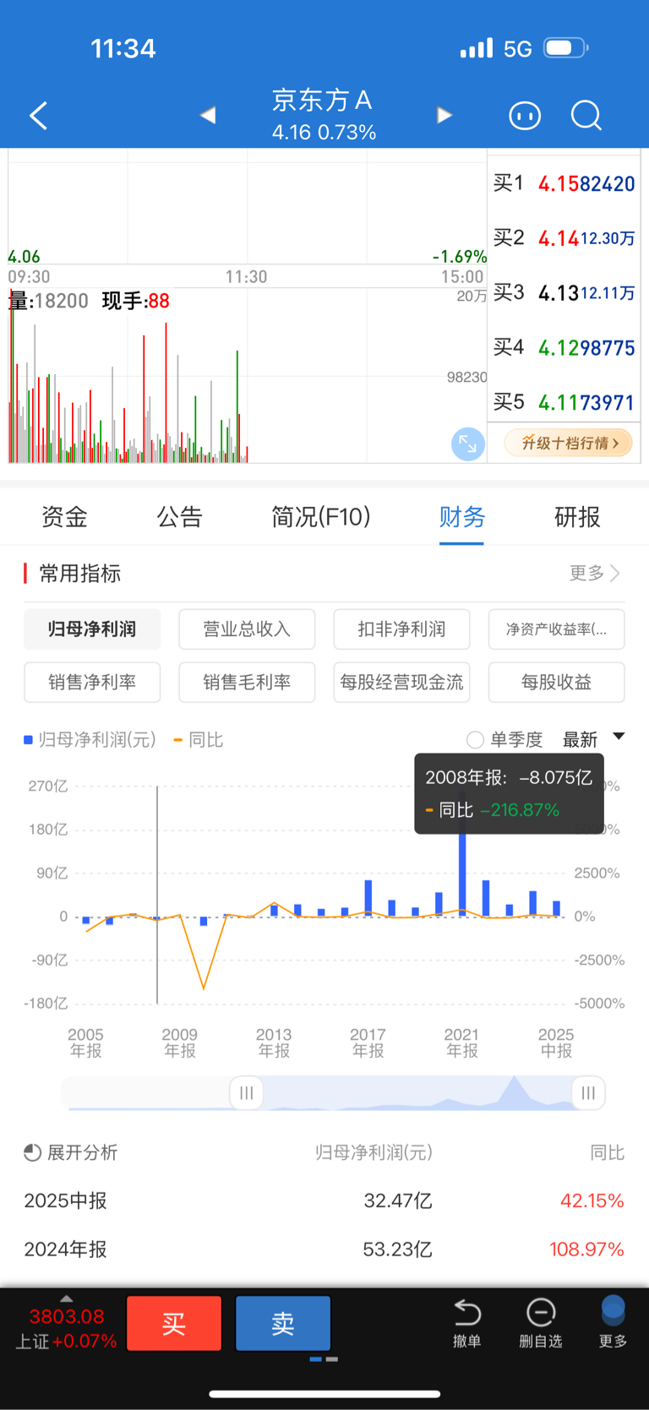Select 扣非净利润 indicator
649x1410 pixels.
pyautogui.click(x=401, y=629)
